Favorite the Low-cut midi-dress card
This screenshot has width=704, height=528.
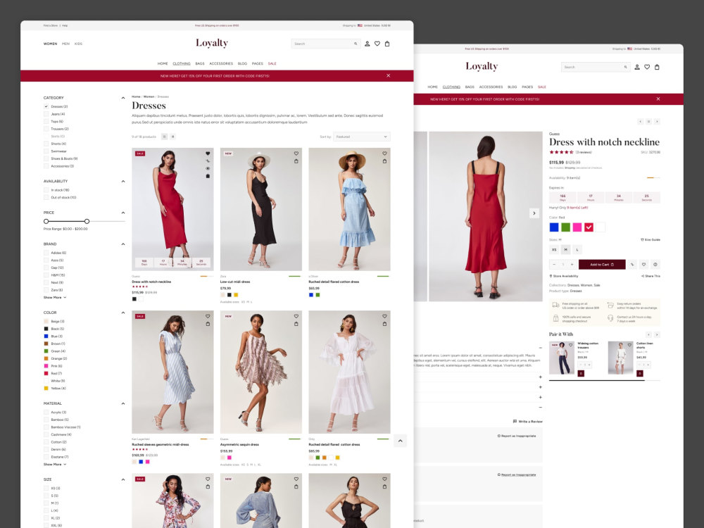(x=296, y=153)
